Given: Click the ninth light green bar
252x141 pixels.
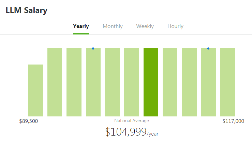Looking at the screenshot, I should [189, 82].
